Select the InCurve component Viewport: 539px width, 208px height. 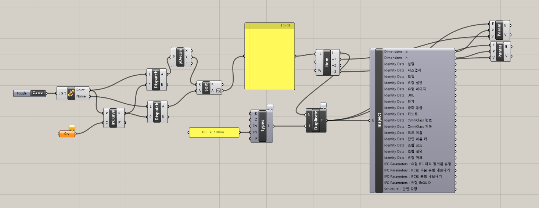(x=114, y=118)
